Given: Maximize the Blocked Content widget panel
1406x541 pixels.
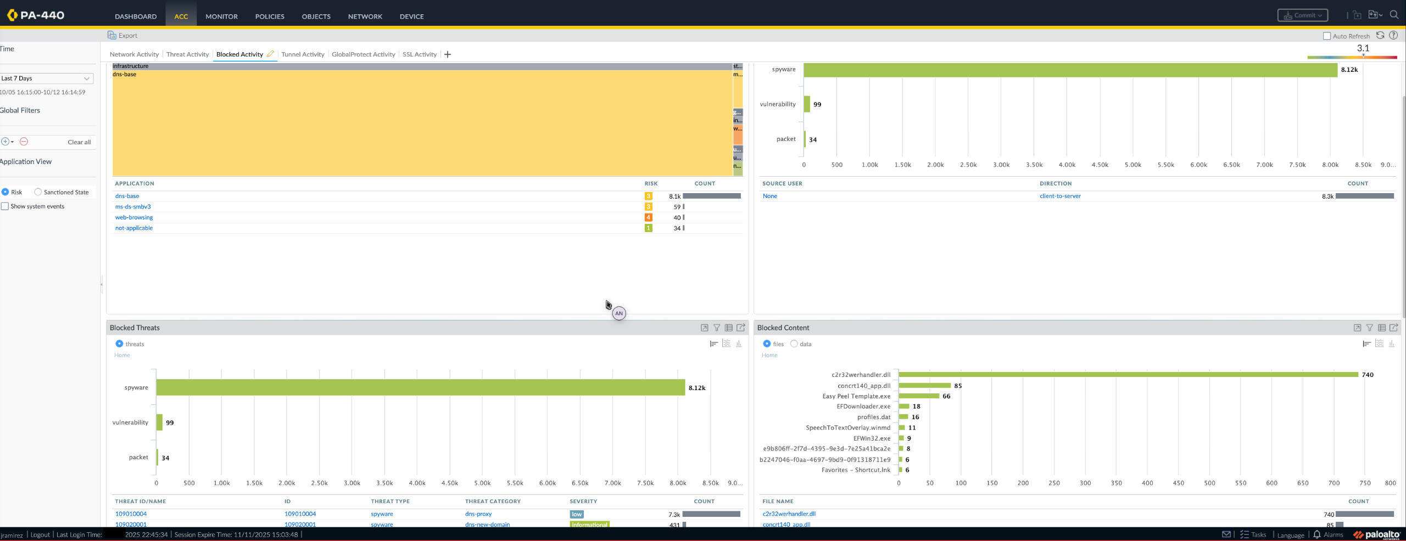Looking at the screenshot, I should pyautogui.click(x=1357, y=328).
